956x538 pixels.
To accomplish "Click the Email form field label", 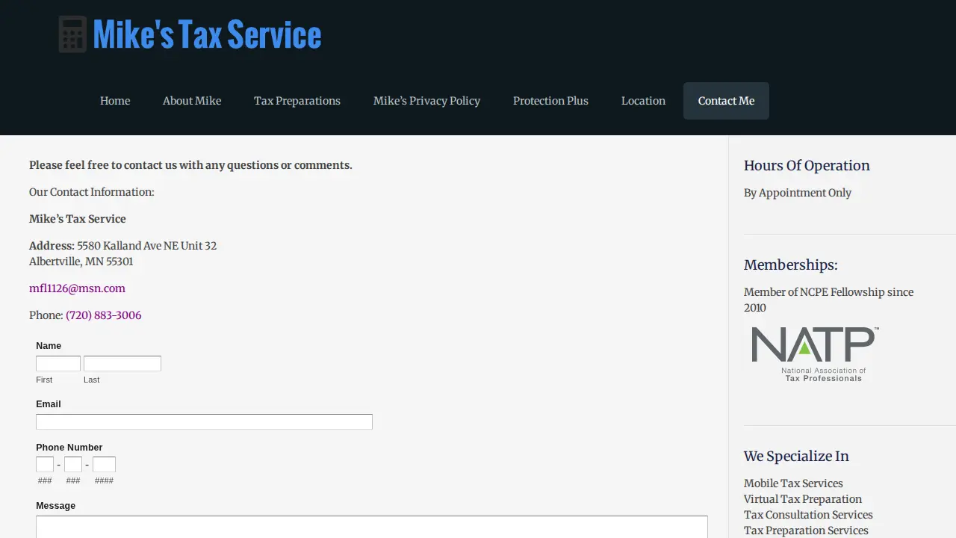I will (49, 404).
